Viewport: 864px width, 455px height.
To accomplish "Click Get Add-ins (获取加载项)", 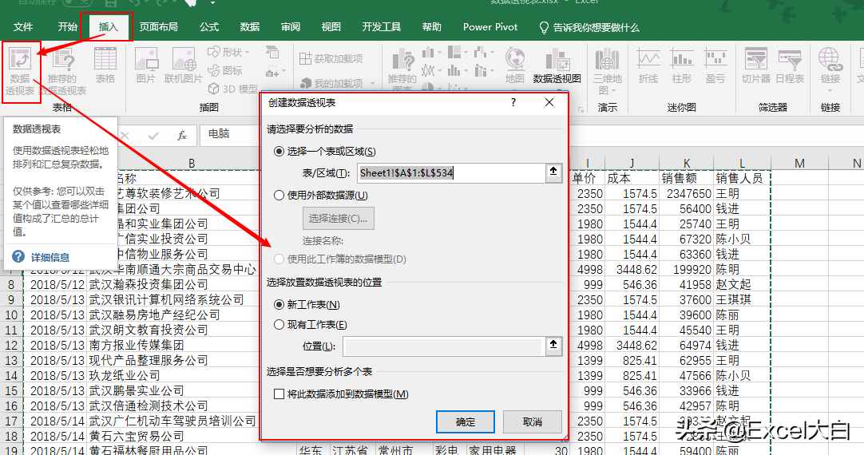I will pyautogui.click(x=331, y=58).
